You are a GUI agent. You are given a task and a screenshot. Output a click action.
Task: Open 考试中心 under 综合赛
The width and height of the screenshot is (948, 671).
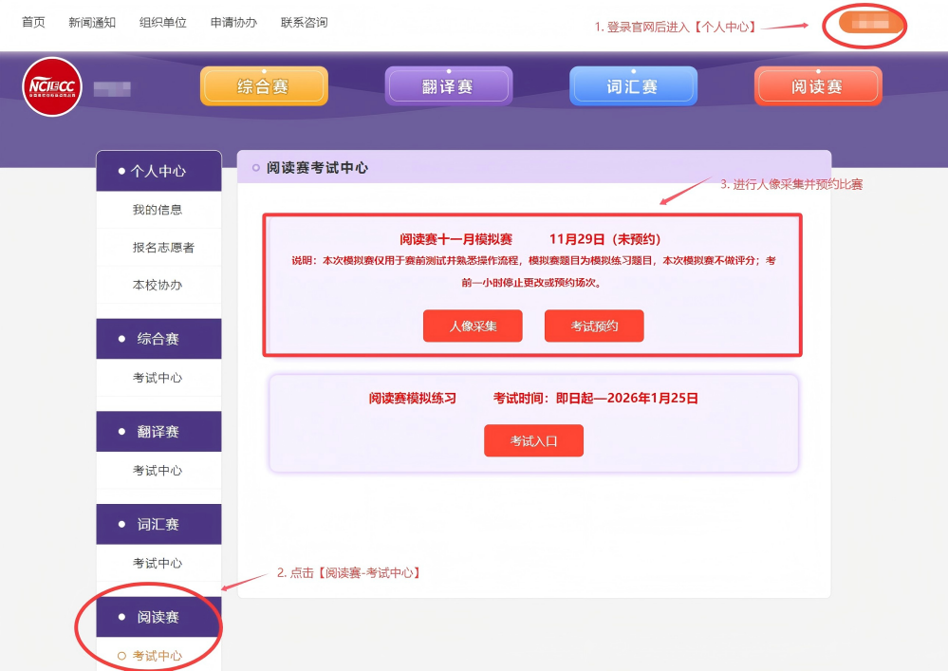158,378
